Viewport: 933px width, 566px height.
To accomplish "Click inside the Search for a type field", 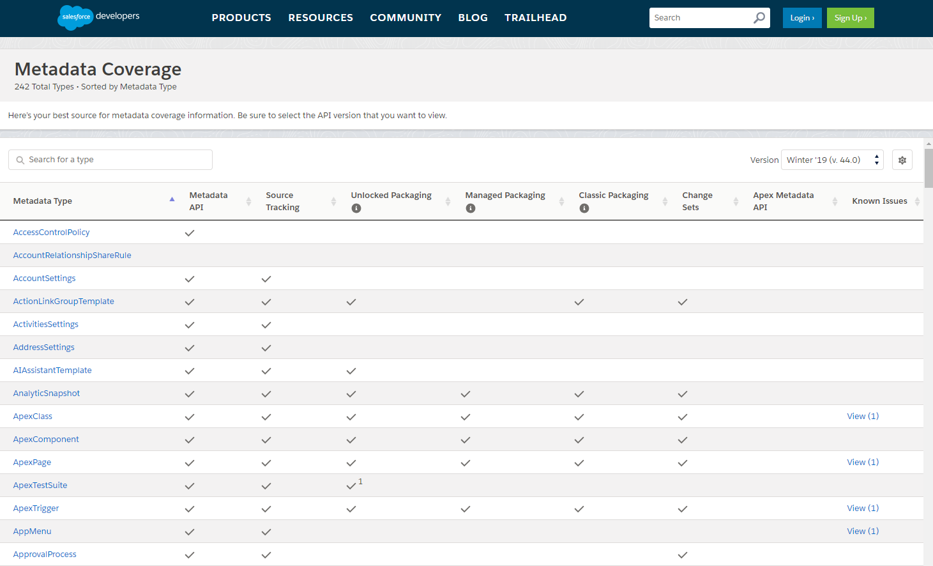I will pos(109,159).
